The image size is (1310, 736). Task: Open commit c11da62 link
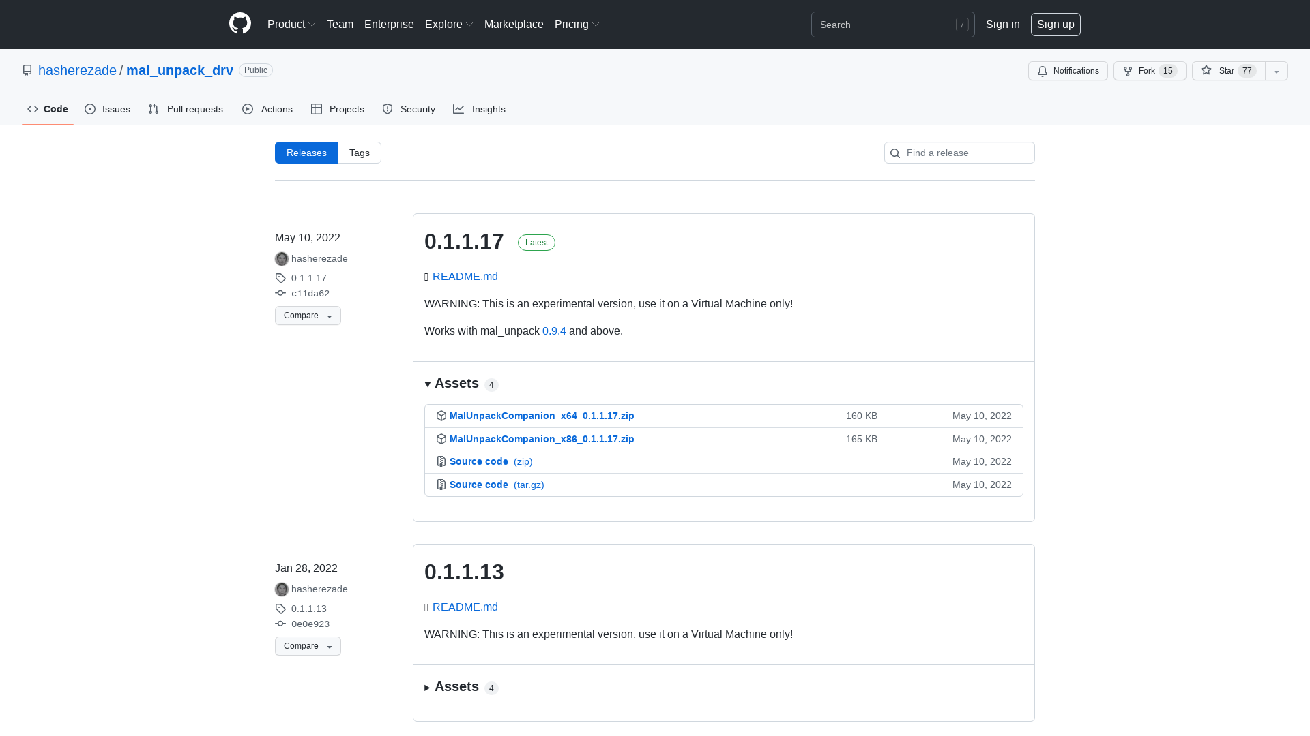pos(310,294)
